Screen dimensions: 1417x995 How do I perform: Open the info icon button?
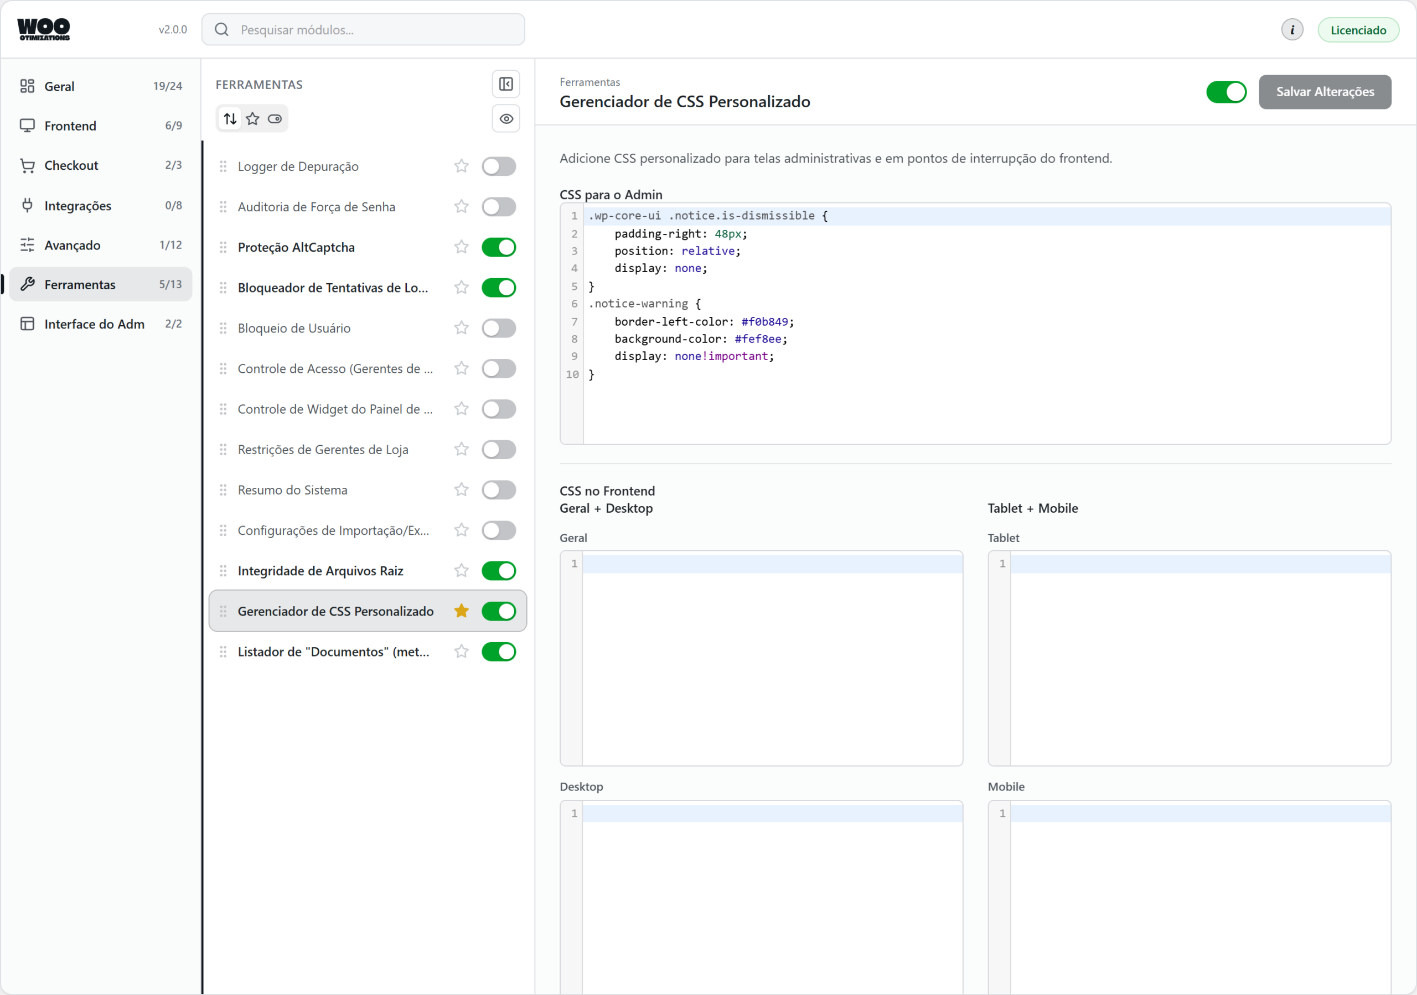coord(1292,30)
